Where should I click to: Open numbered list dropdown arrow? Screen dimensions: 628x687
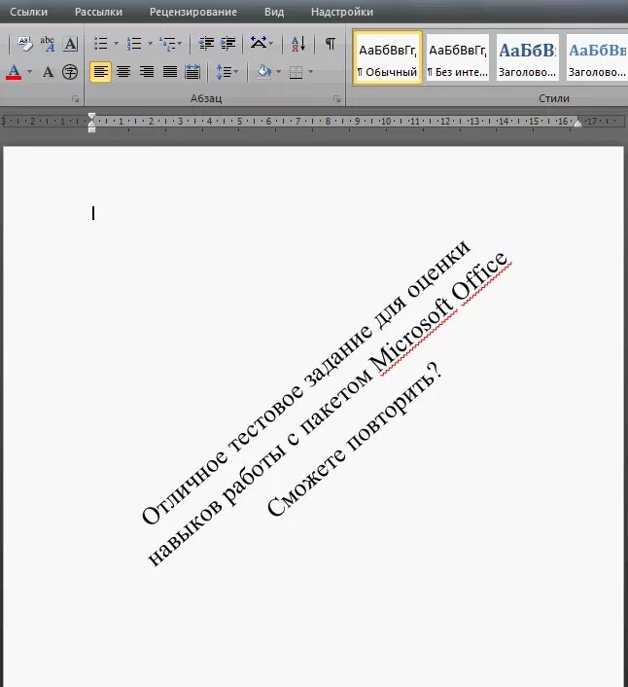point(150,44)
